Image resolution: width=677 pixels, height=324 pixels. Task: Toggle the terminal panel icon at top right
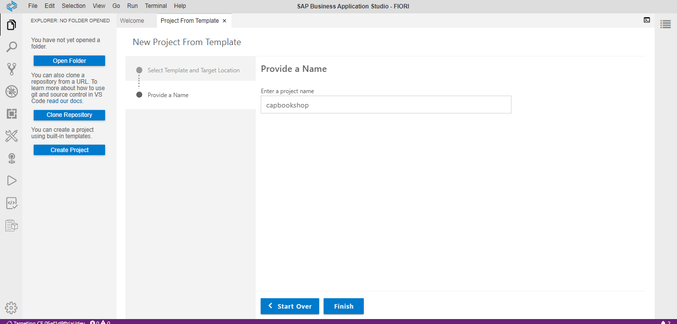(647, 20)
